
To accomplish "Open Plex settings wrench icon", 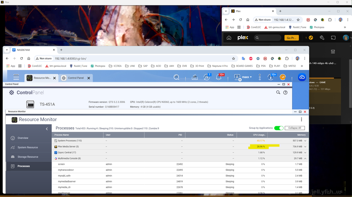I will [x=322, y=38].
